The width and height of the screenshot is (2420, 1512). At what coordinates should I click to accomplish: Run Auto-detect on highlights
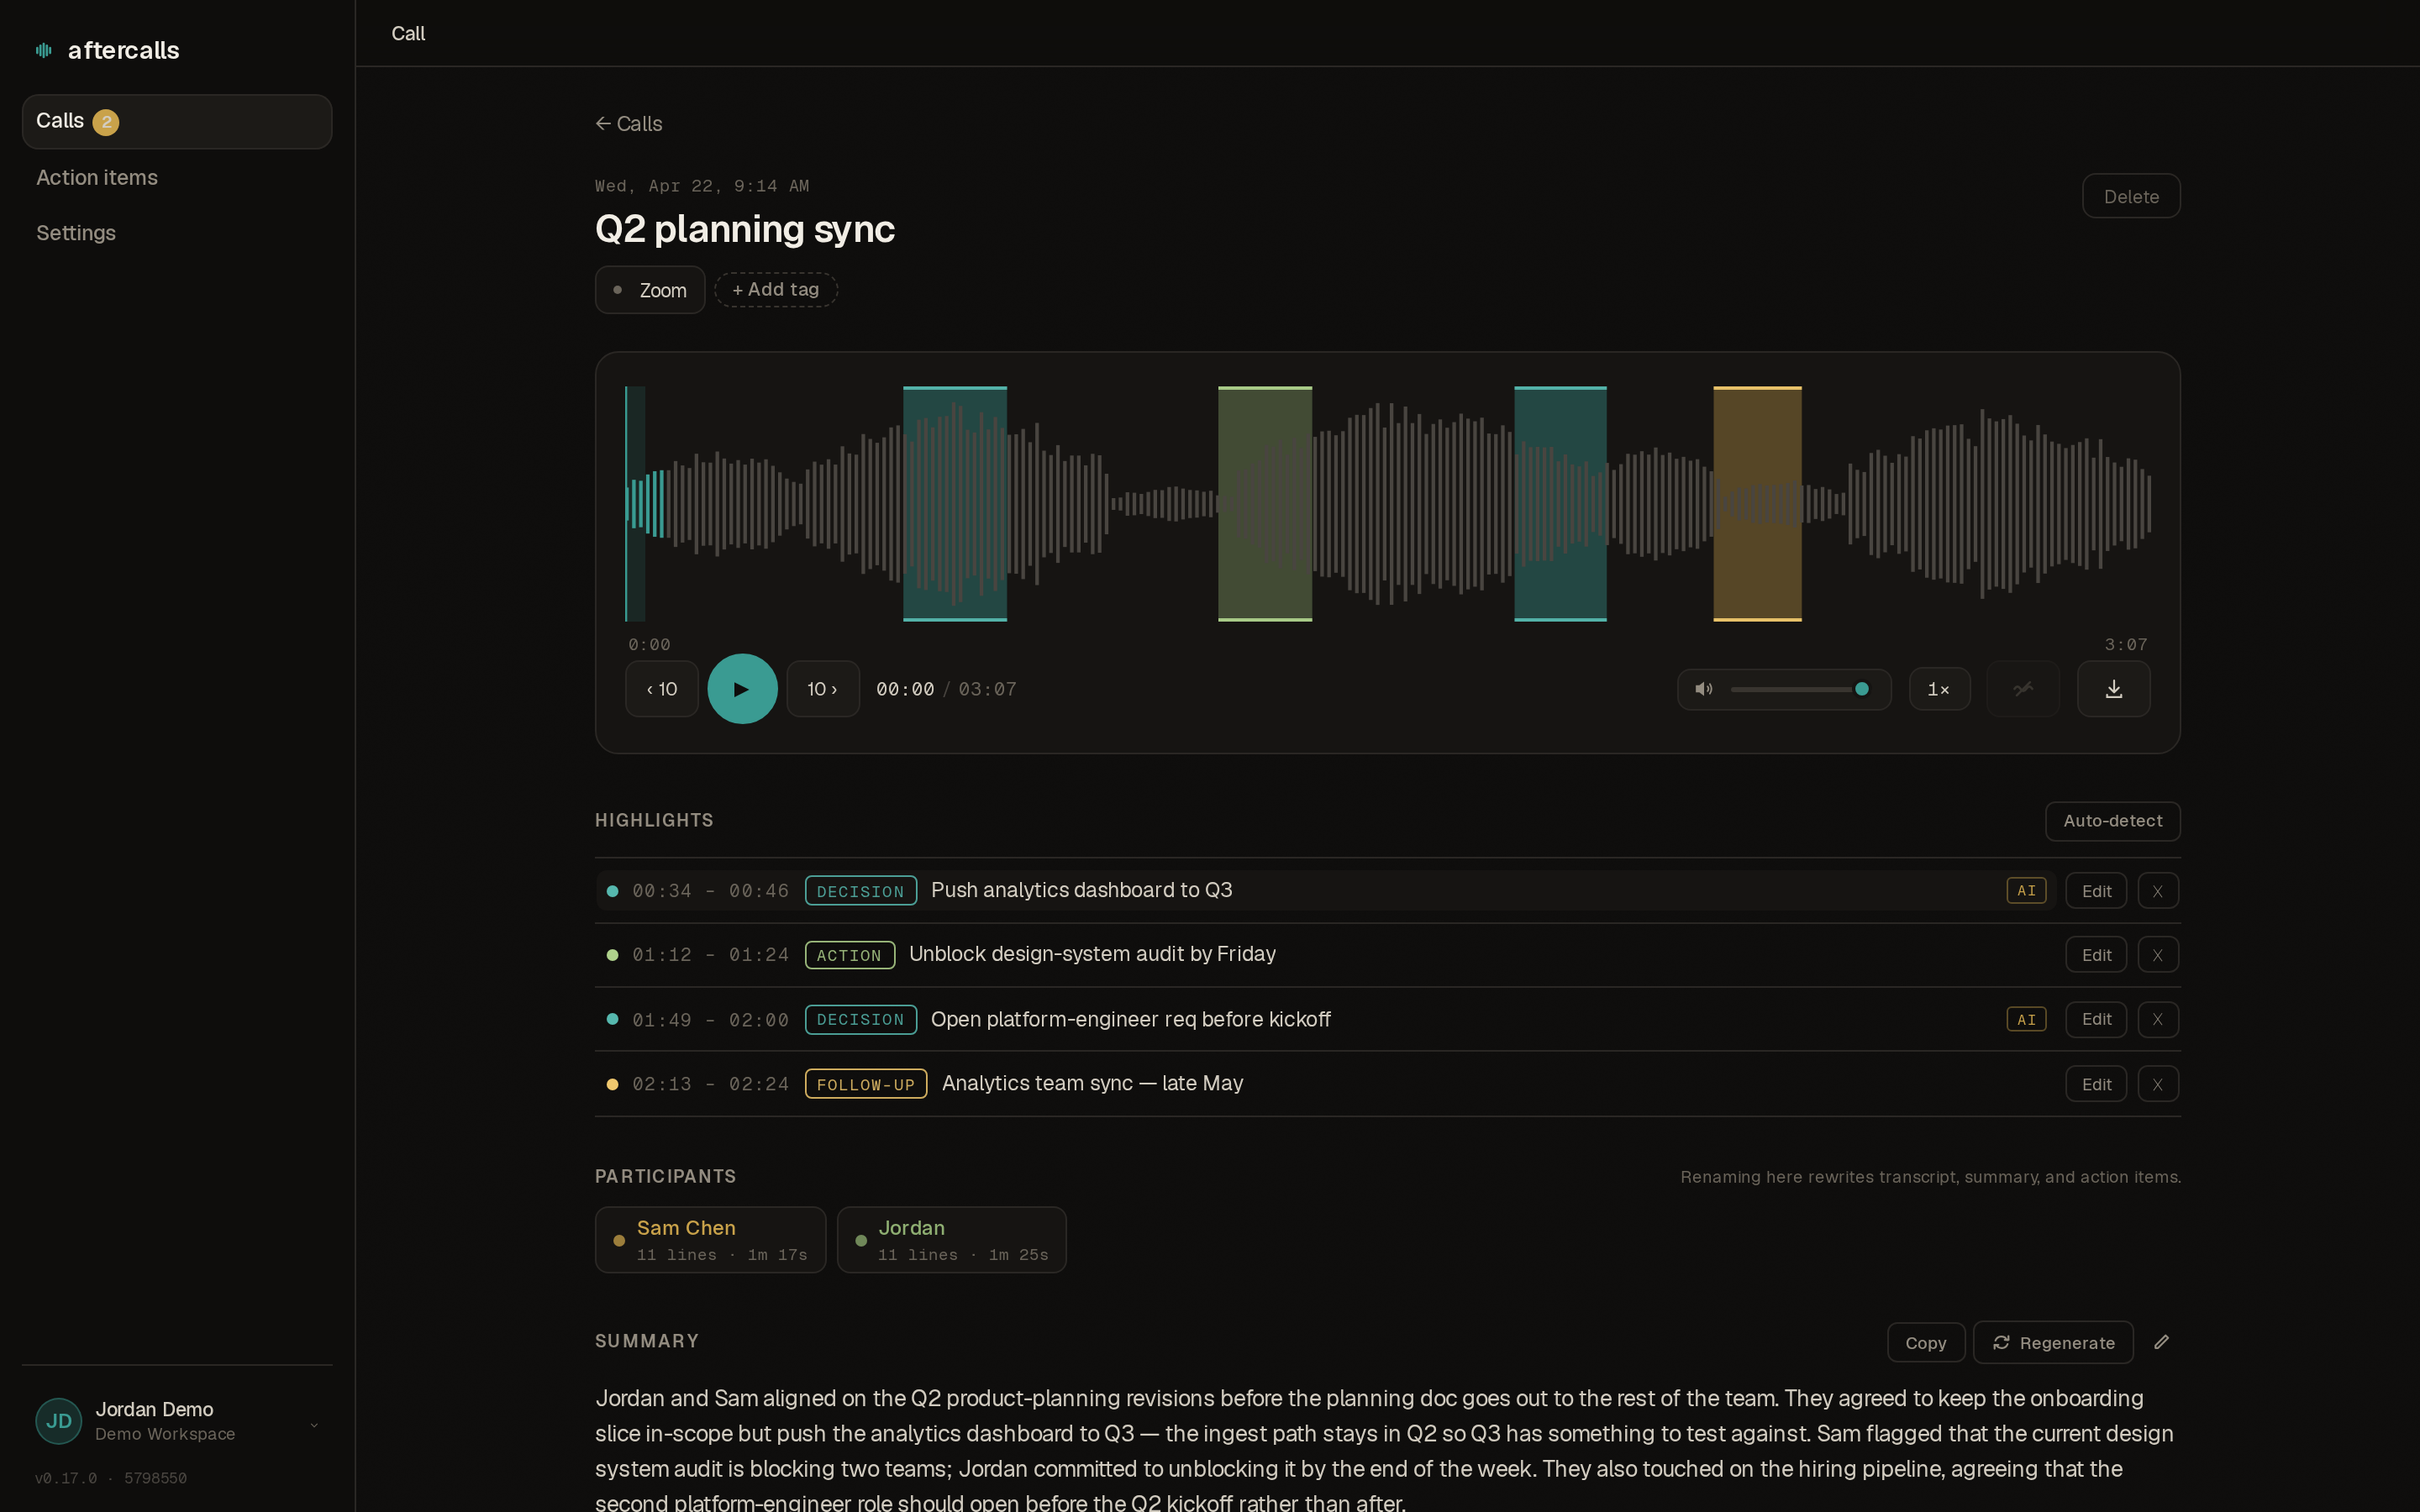coord(2112,821)
